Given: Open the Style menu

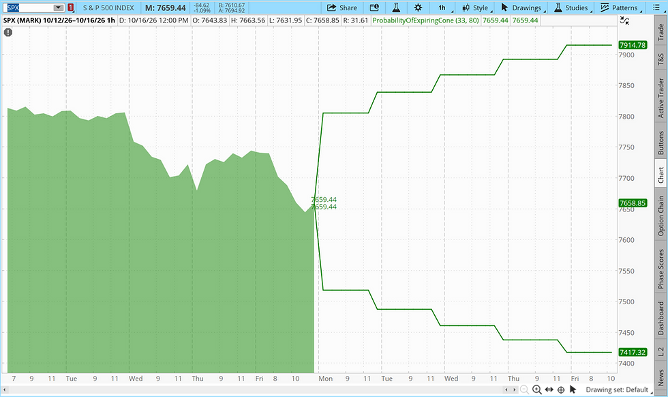Looking at the screenshot, I should 477,8.
